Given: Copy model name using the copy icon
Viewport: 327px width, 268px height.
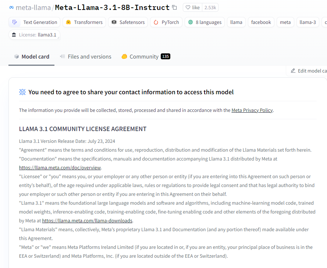Looking at the screenshot, I should tap(175, 7).
